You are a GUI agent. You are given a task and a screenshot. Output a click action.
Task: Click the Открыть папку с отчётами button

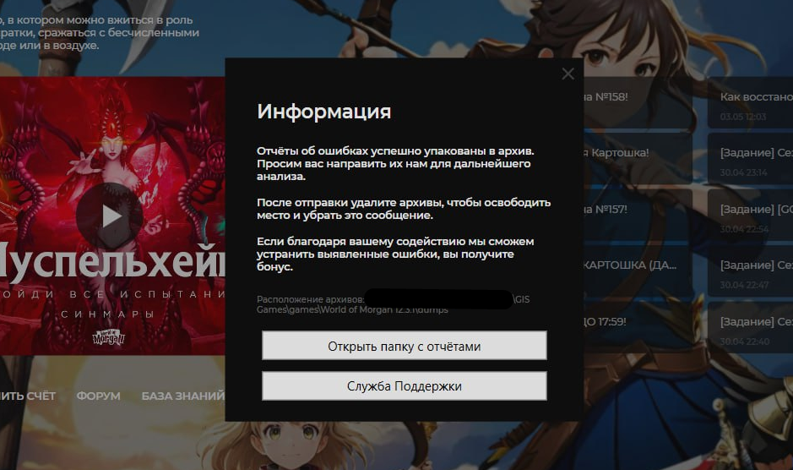(404, 346)
